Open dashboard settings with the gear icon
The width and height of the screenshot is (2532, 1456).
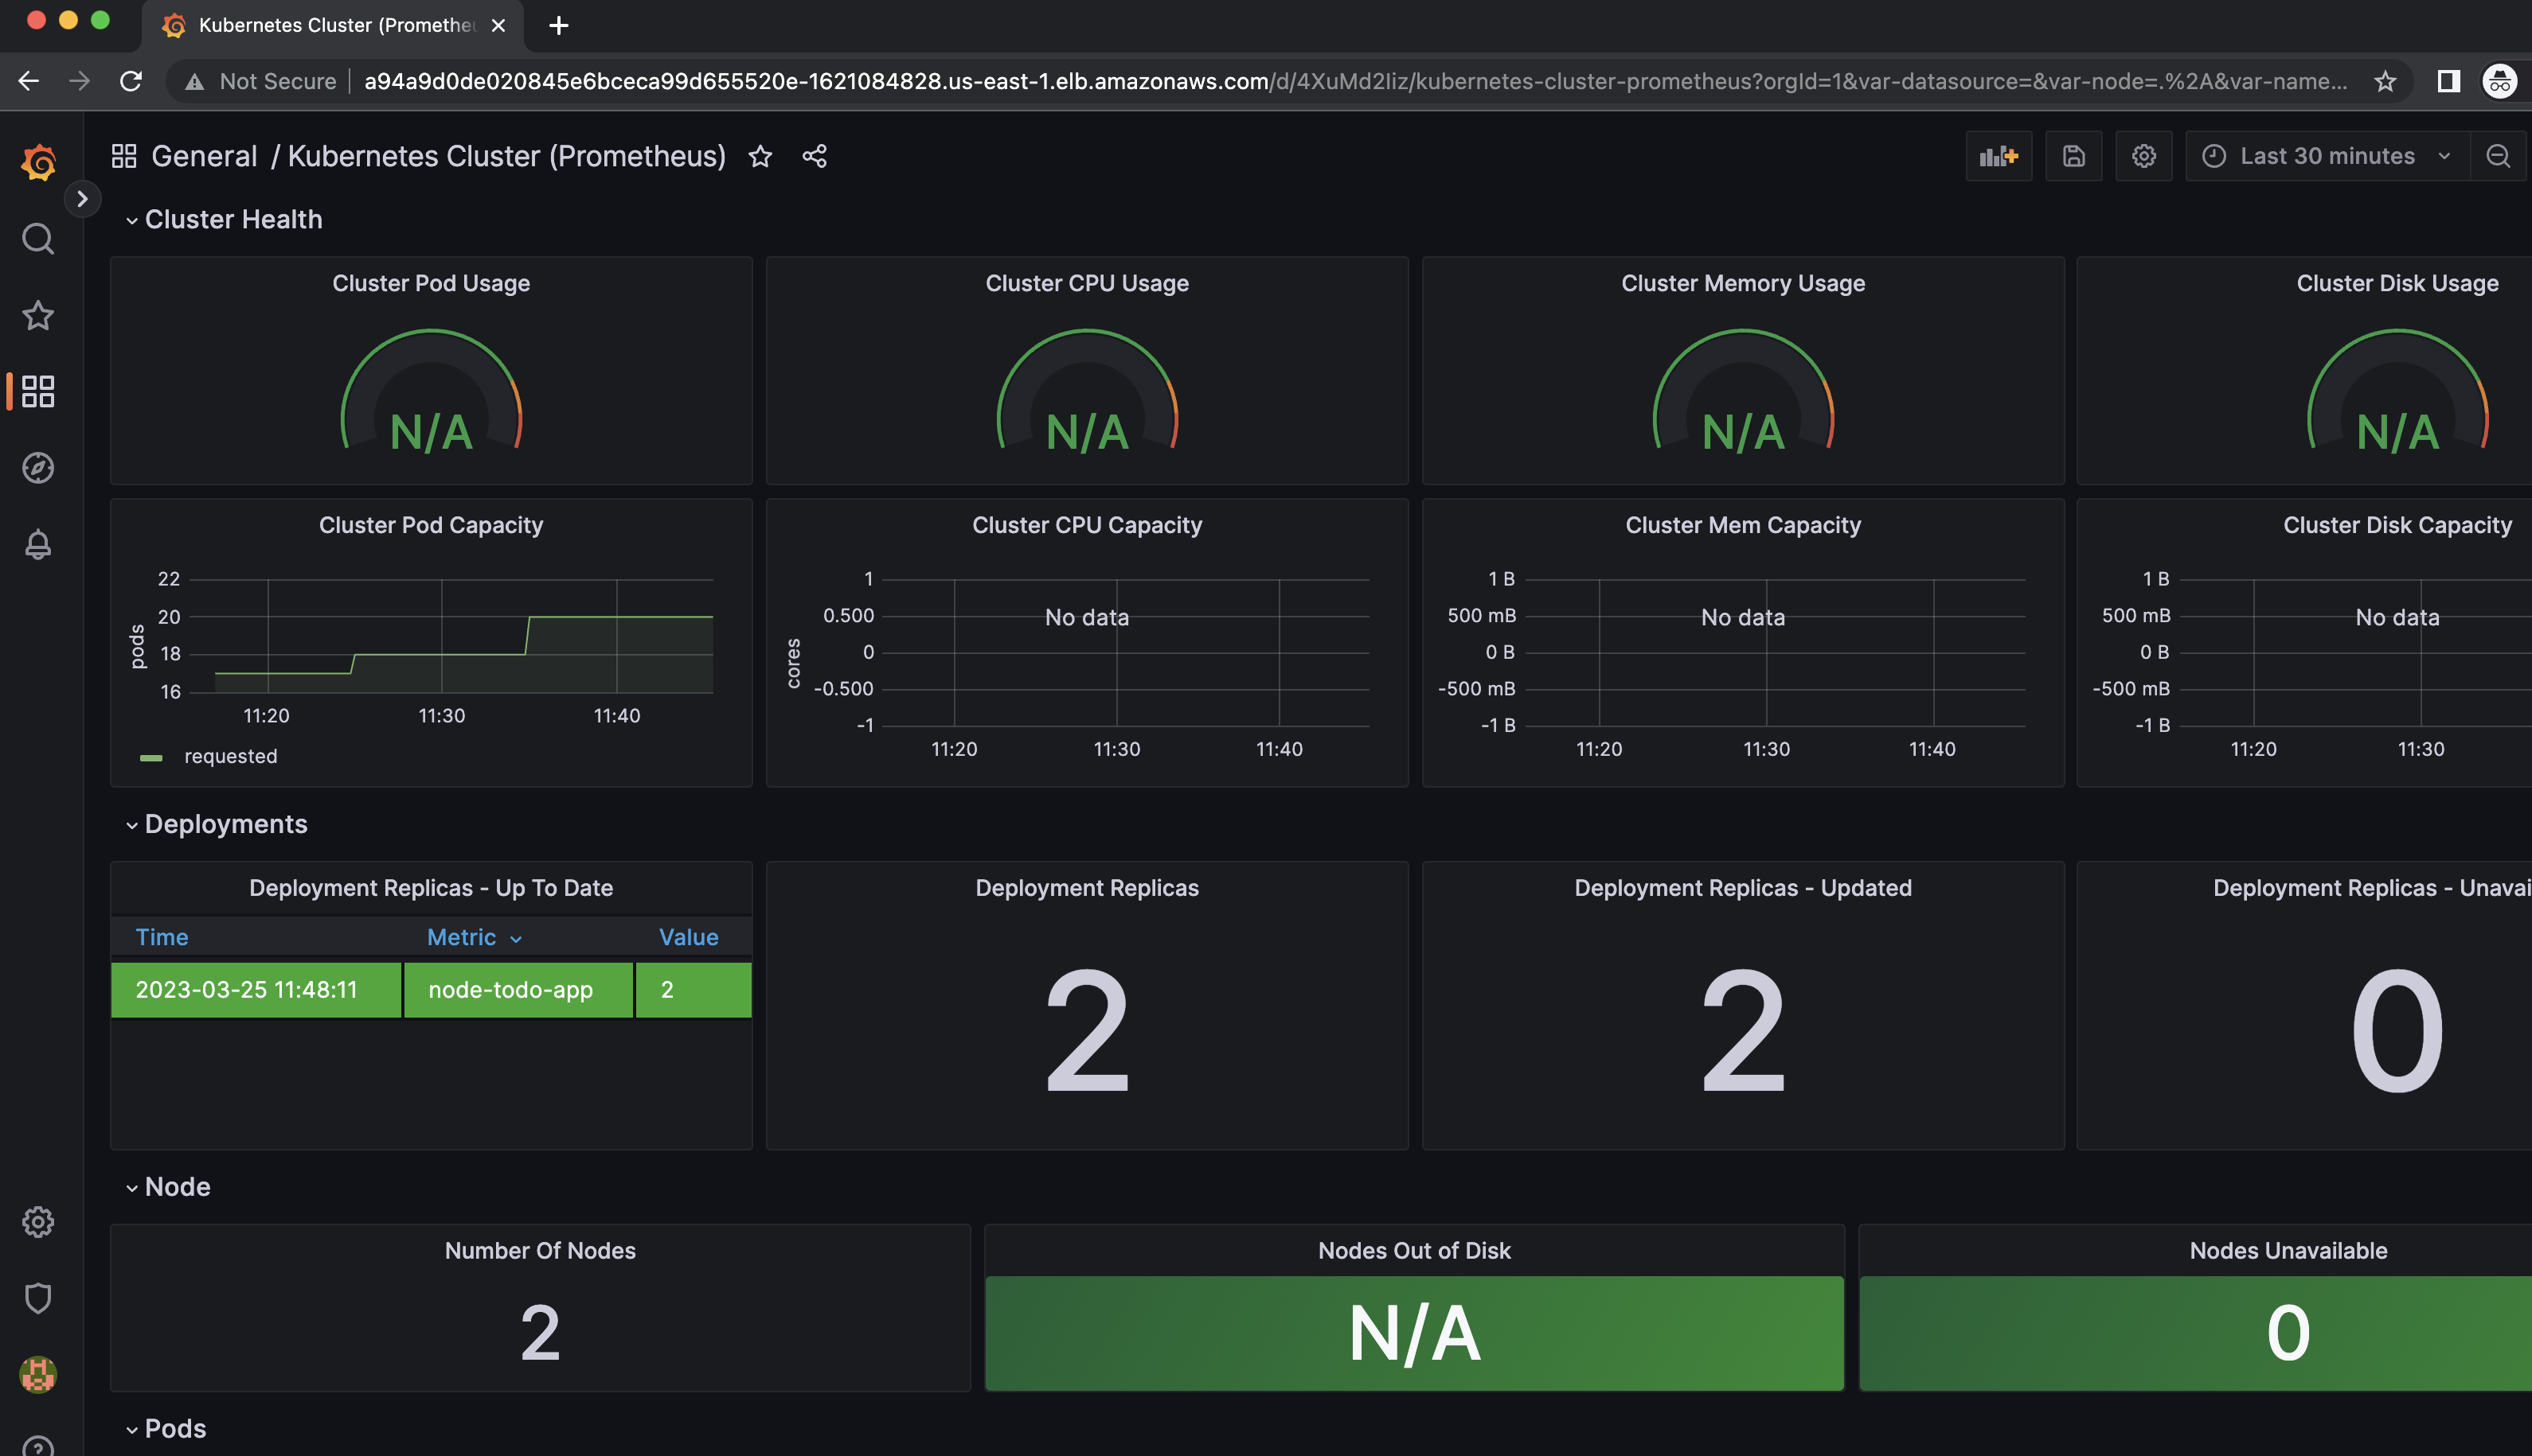[x=2143, y=156]
